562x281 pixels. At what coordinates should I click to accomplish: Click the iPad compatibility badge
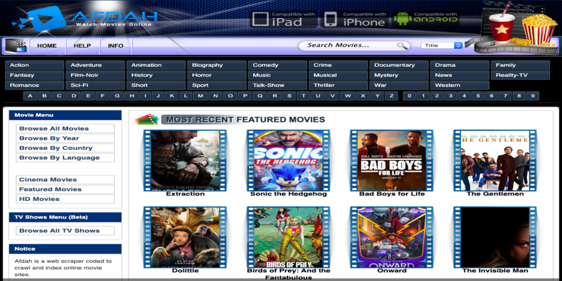coord(283,19)
